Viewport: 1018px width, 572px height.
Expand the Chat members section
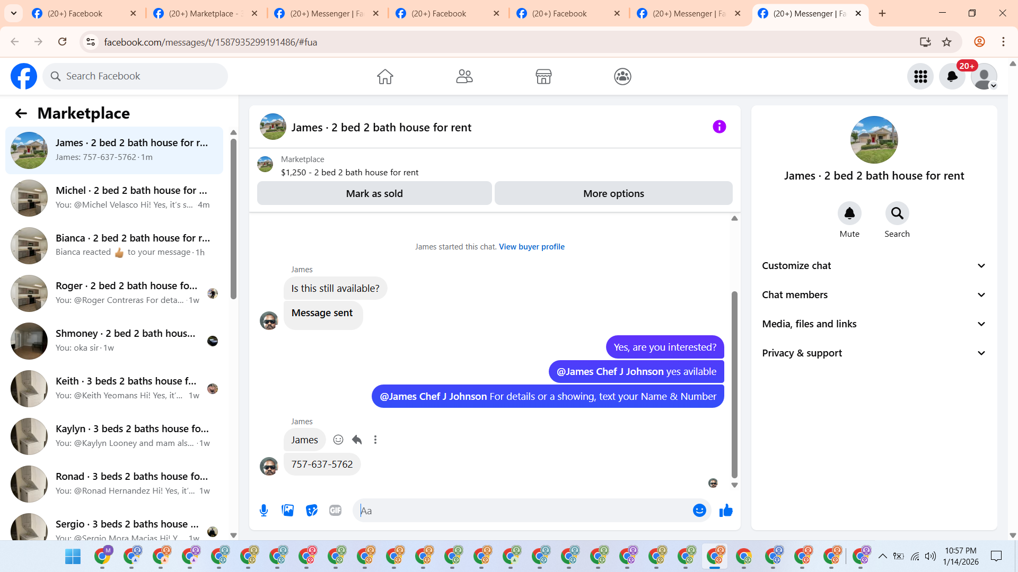pos(874,295)
